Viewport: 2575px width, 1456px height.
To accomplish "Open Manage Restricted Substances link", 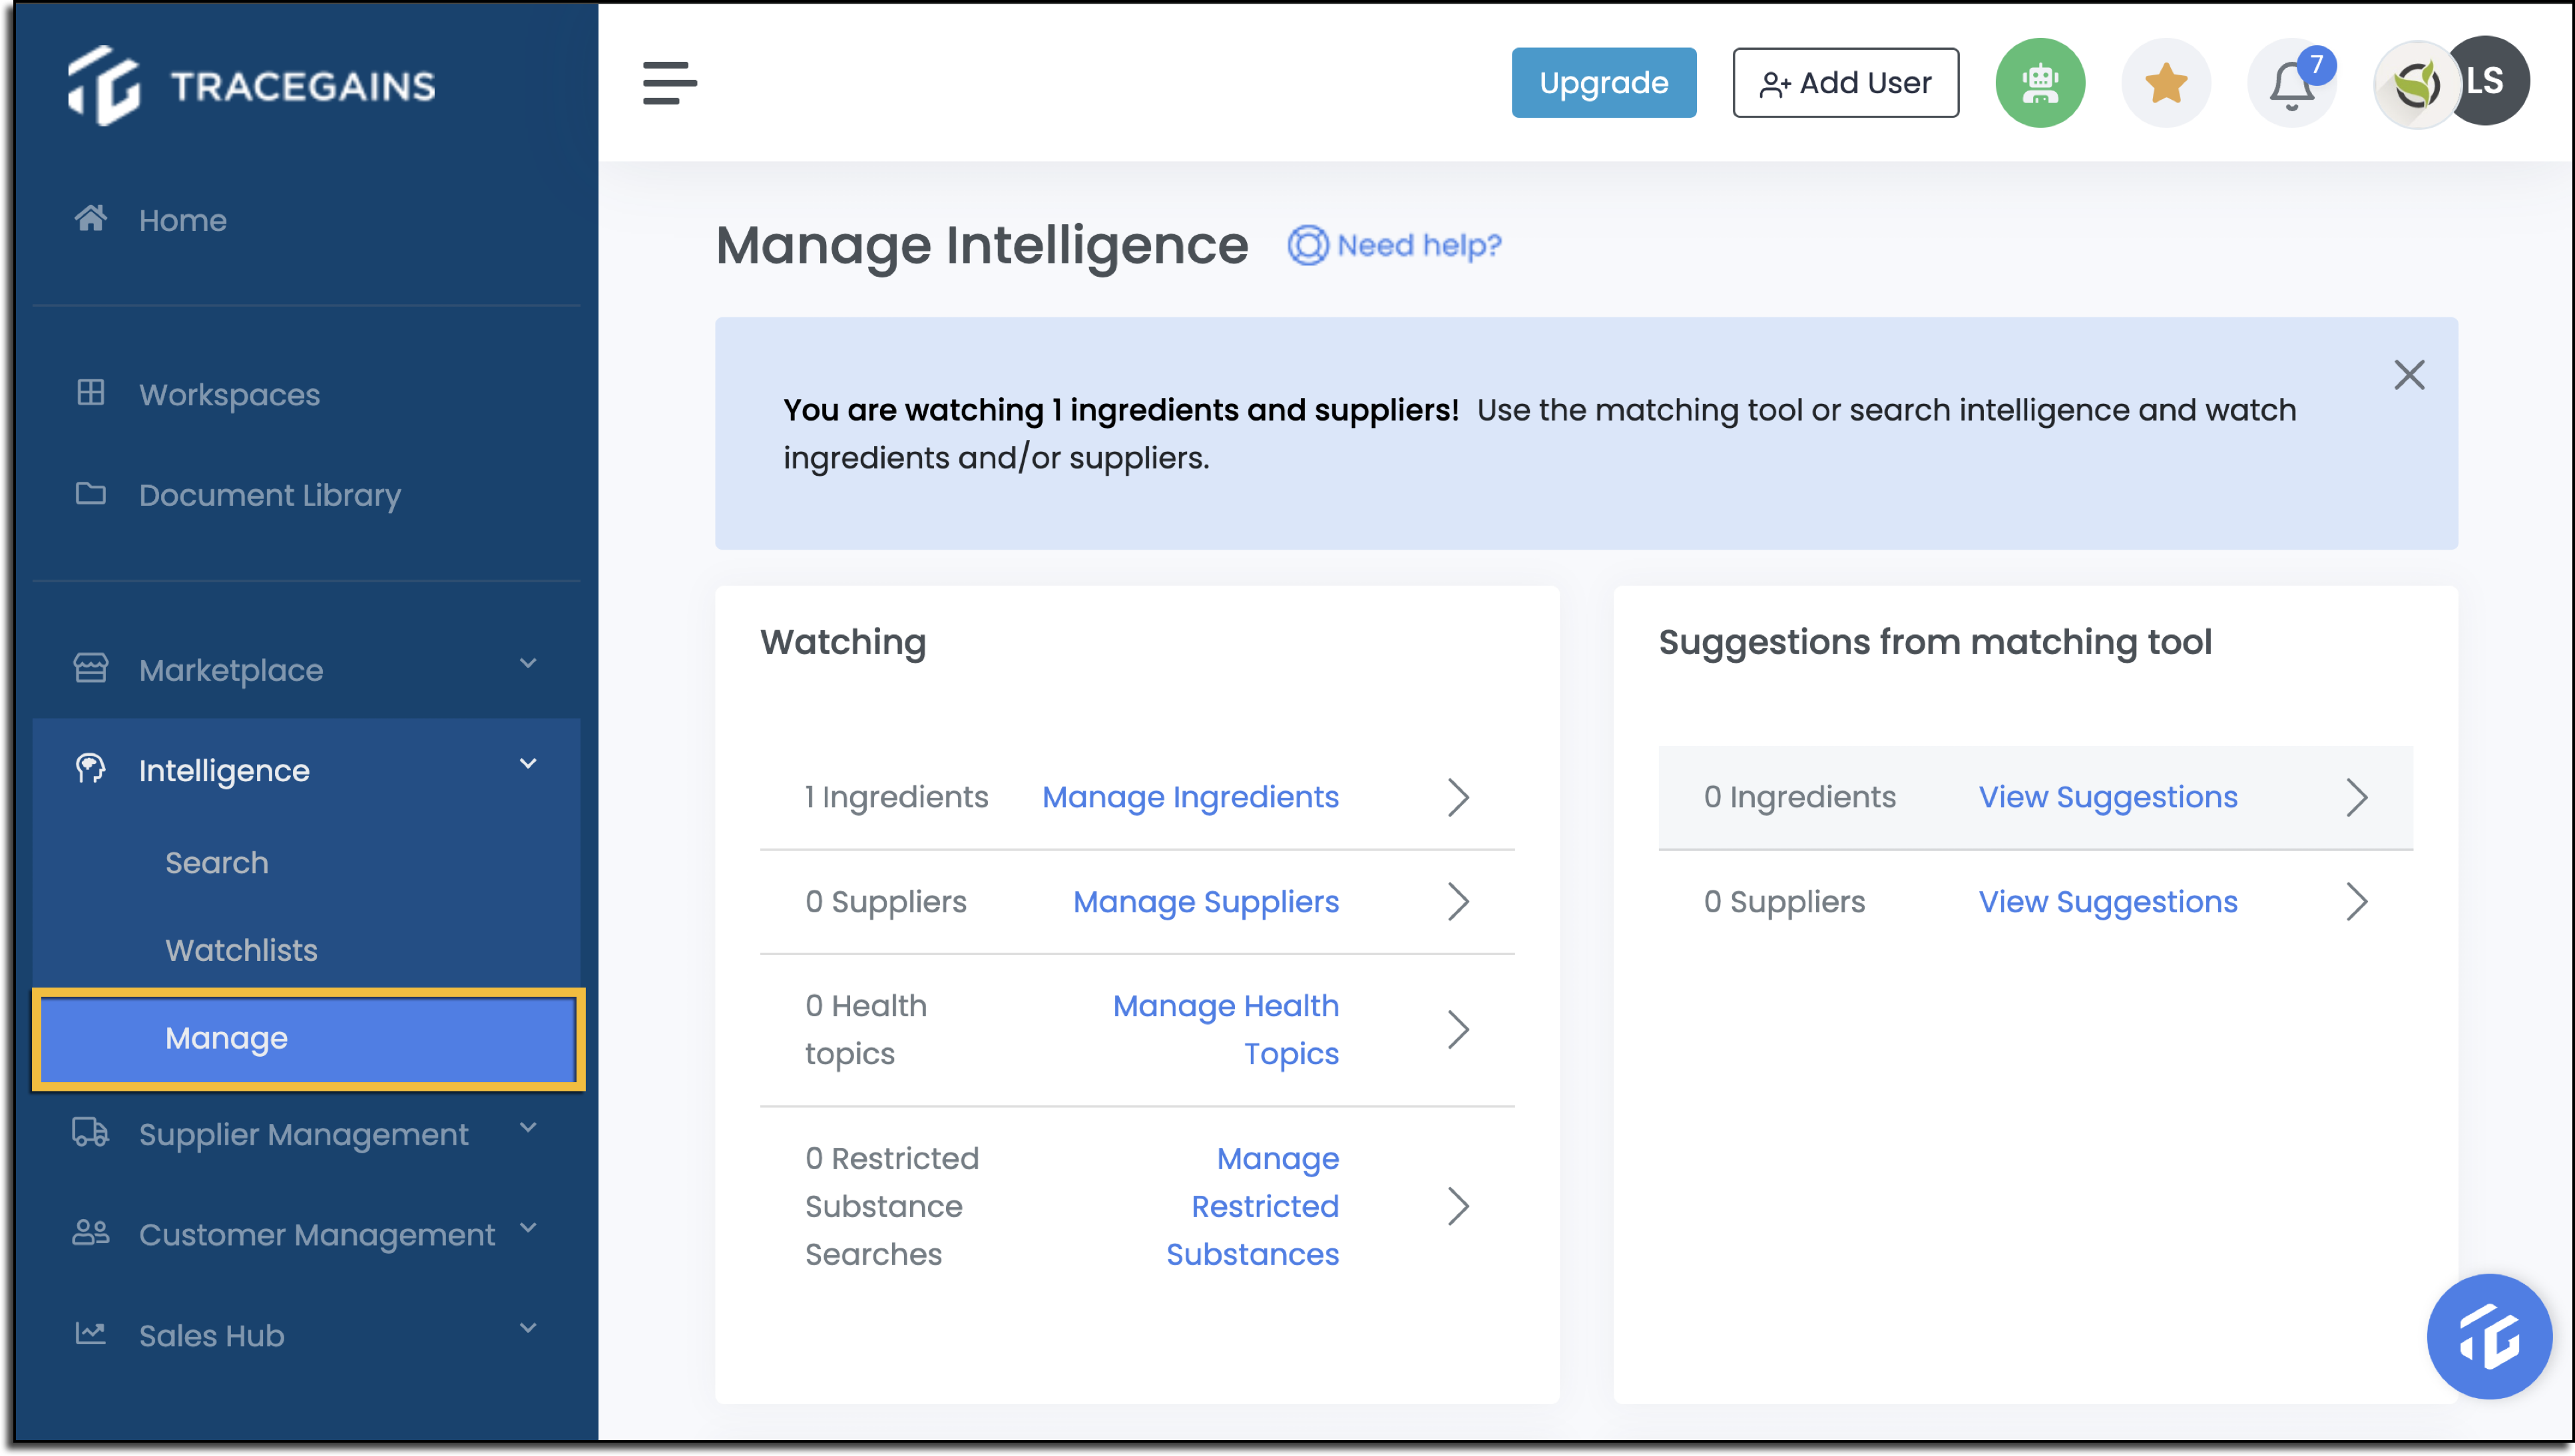I will pyautogui.click(x=1252, y=1207).
